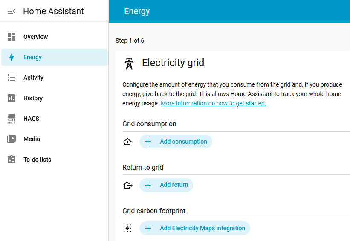350x241 pixels.
Task: Click the History chart icon
Action: coord(12,98)
